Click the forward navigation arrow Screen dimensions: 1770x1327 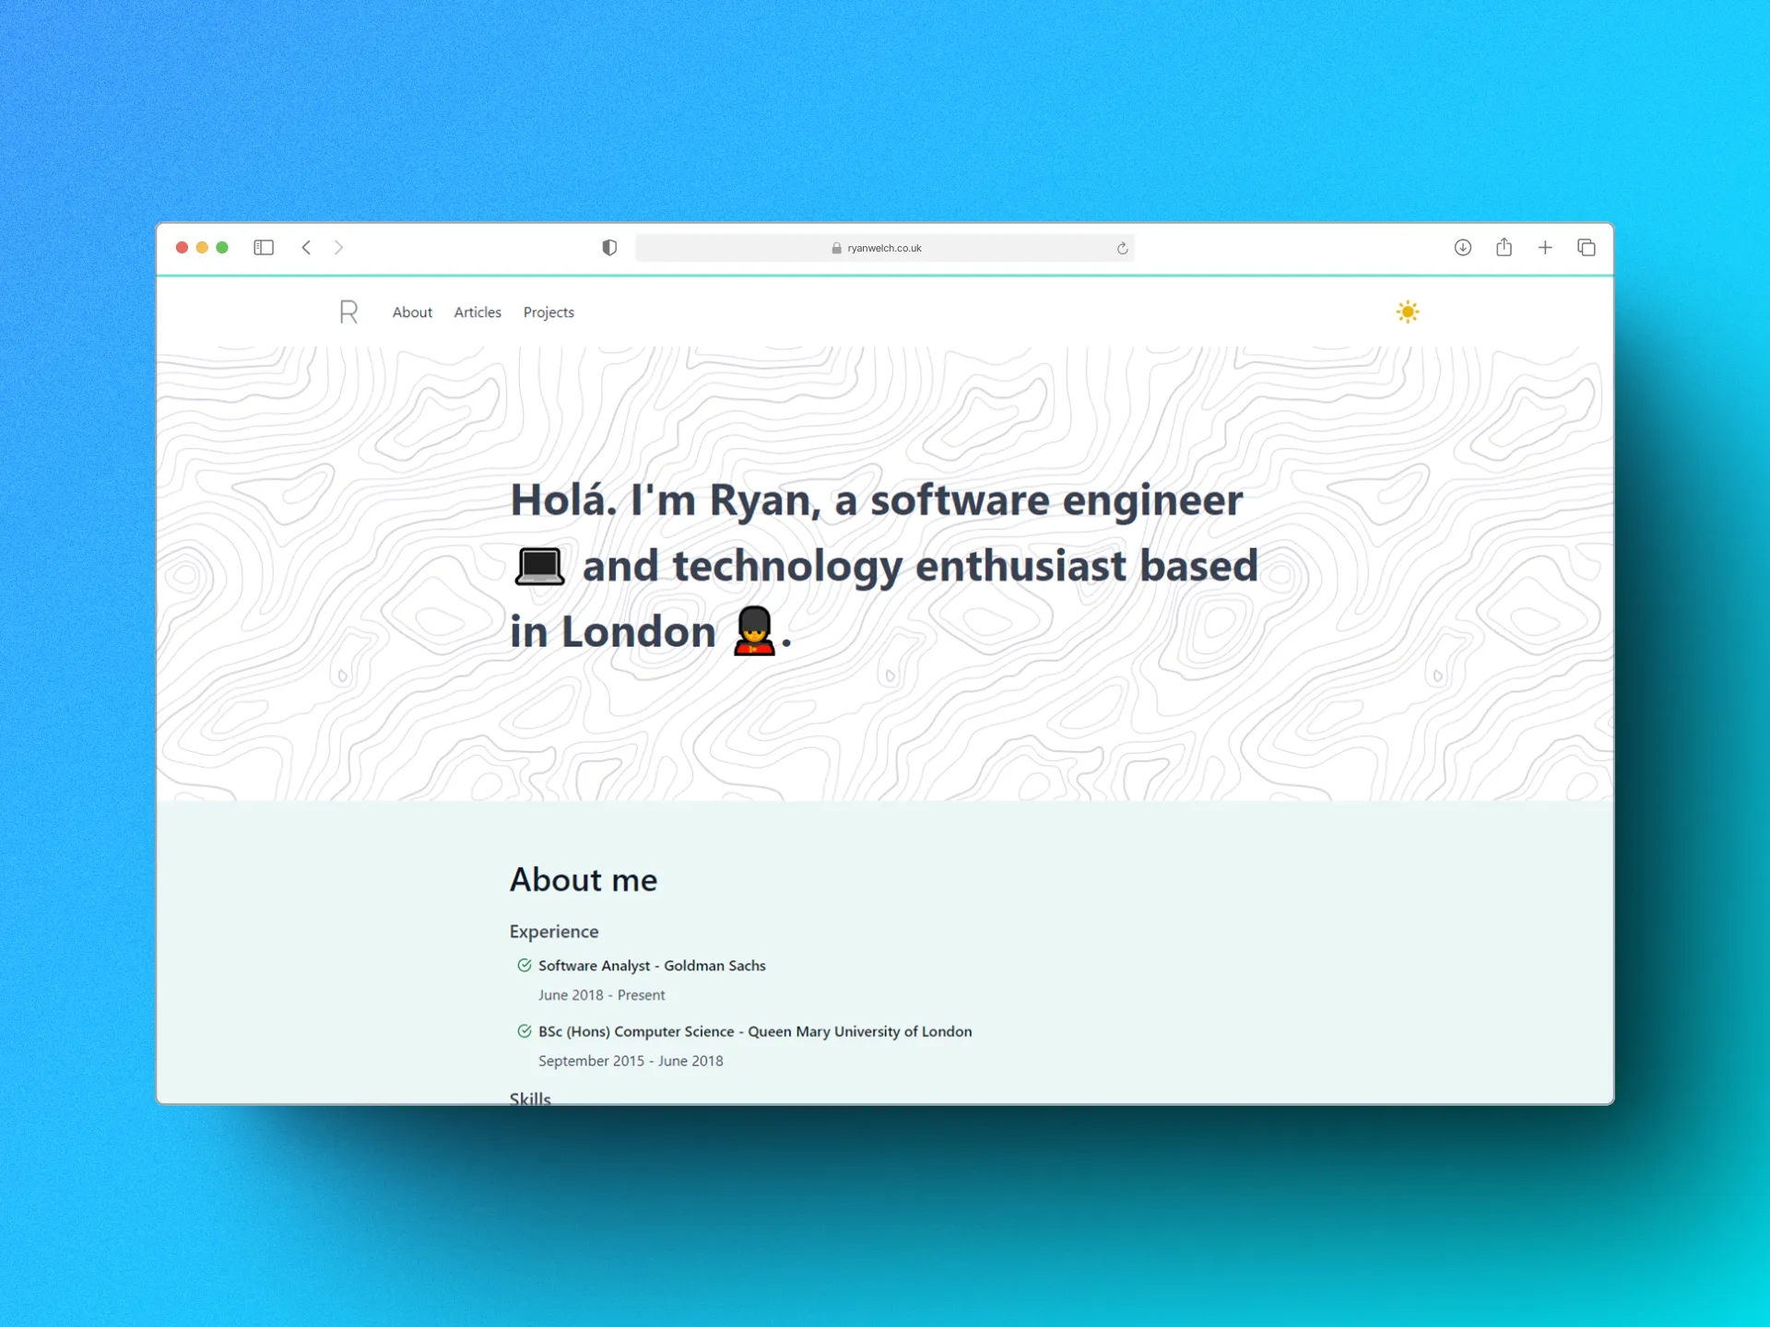tap(338, 248)
